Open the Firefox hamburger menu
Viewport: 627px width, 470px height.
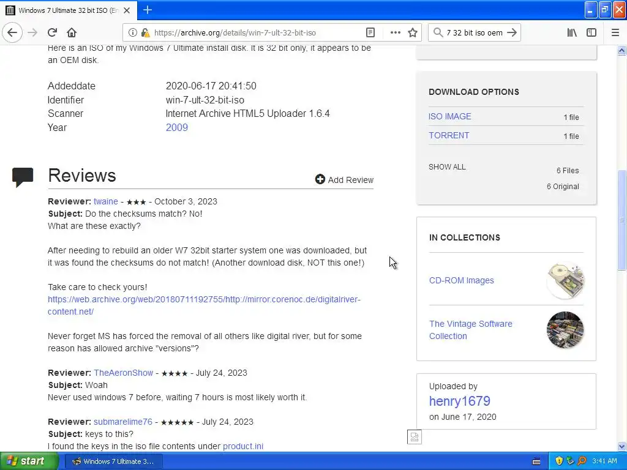coord(615,32)
